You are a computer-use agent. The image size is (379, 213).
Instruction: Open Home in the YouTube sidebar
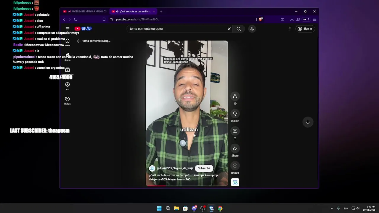tap(68, 42)
